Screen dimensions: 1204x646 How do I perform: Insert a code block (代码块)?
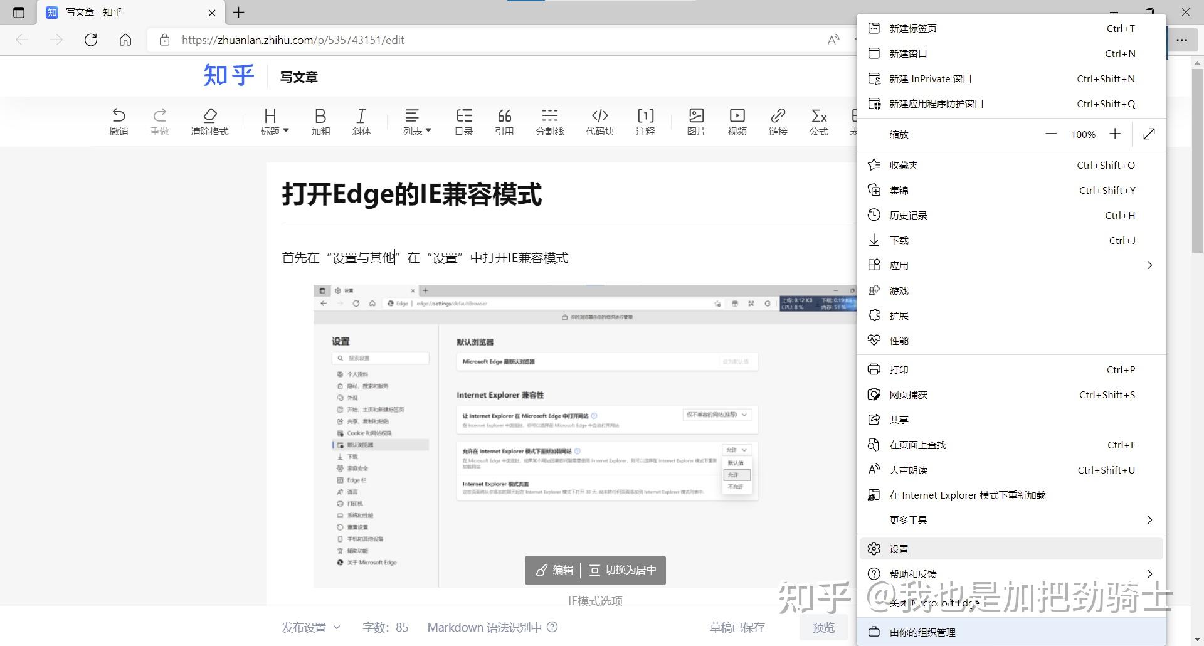(x=600, y=122)
